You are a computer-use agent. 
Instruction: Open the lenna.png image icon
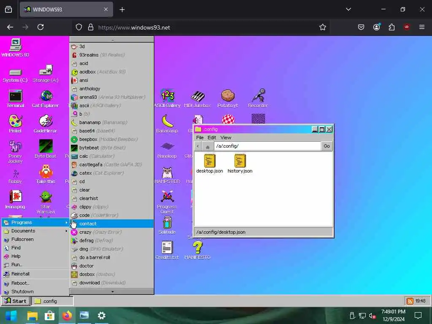tap(16, 200)
